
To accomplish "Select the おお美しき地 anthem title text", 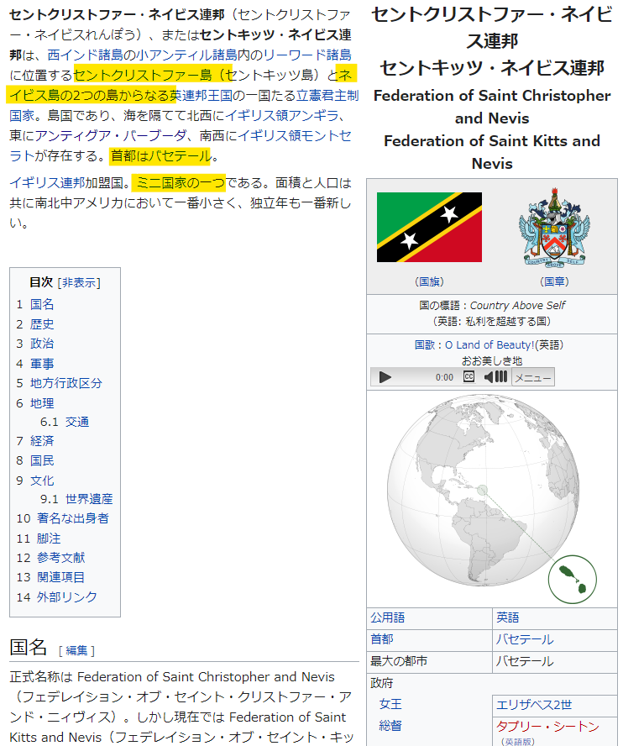I will [492, 361].
